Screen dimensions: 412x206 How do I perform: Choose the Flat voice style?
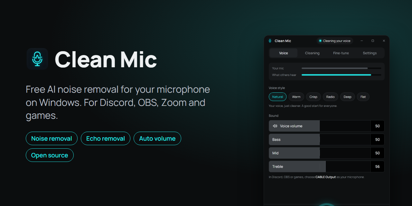[x=363, y=97]
